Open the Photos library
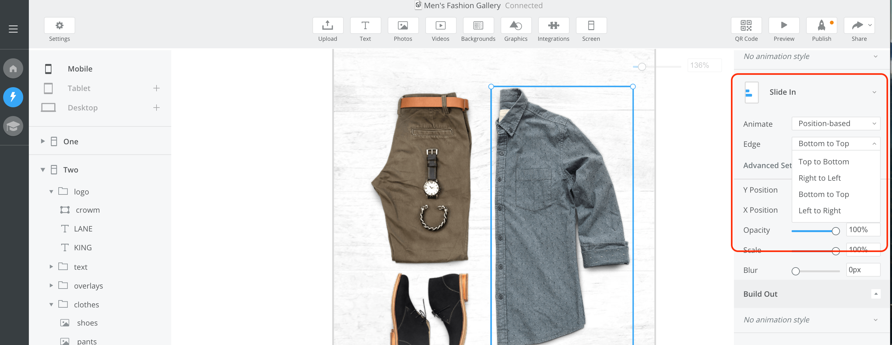This screenshot has height=345, width=892. (x=403, y=26)
